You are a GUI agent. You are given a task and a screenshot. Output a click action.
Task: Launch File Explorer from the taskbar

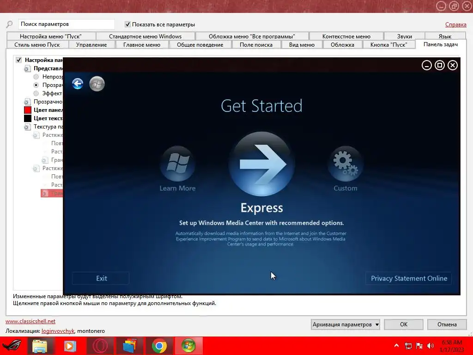pyautogui.click(x=40, y=346)
